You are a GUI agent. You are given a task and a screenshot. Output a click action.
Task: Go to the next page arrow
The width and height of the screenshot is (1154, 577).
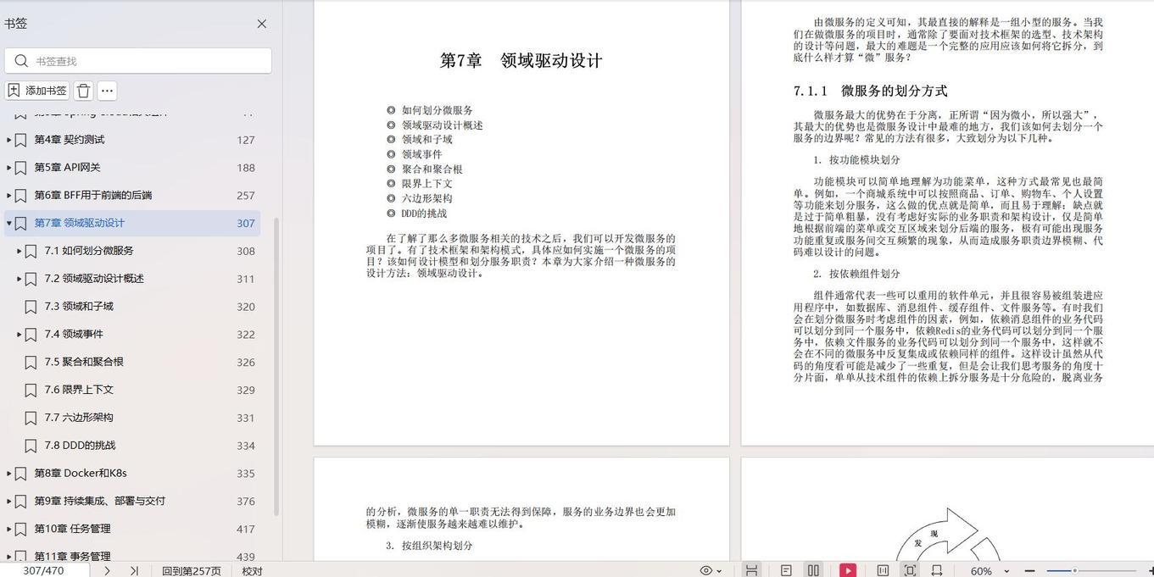(107, 570)
